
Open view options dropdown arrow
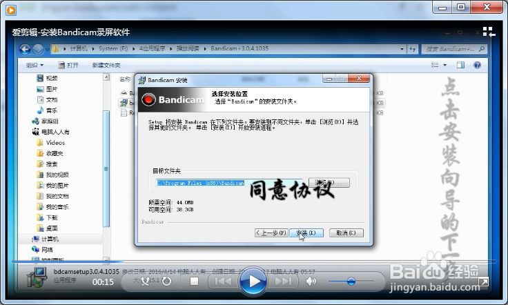click(x=444, y=65)
